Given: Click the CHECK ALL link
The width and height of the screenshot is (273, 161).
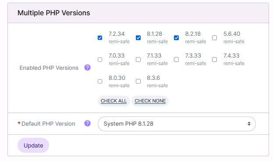Looking at the screenshot, I should pos(113,101).
